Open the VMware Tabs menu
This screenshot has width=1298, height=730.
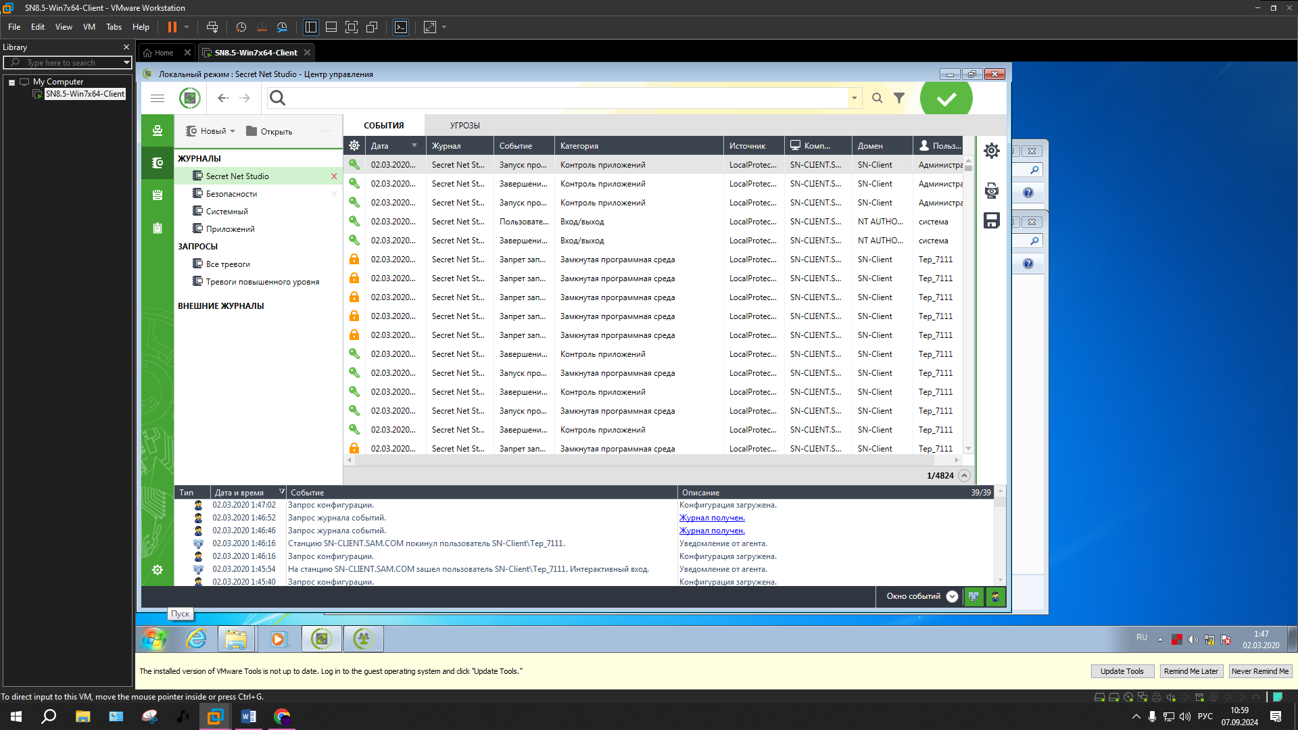click(114, 27)
